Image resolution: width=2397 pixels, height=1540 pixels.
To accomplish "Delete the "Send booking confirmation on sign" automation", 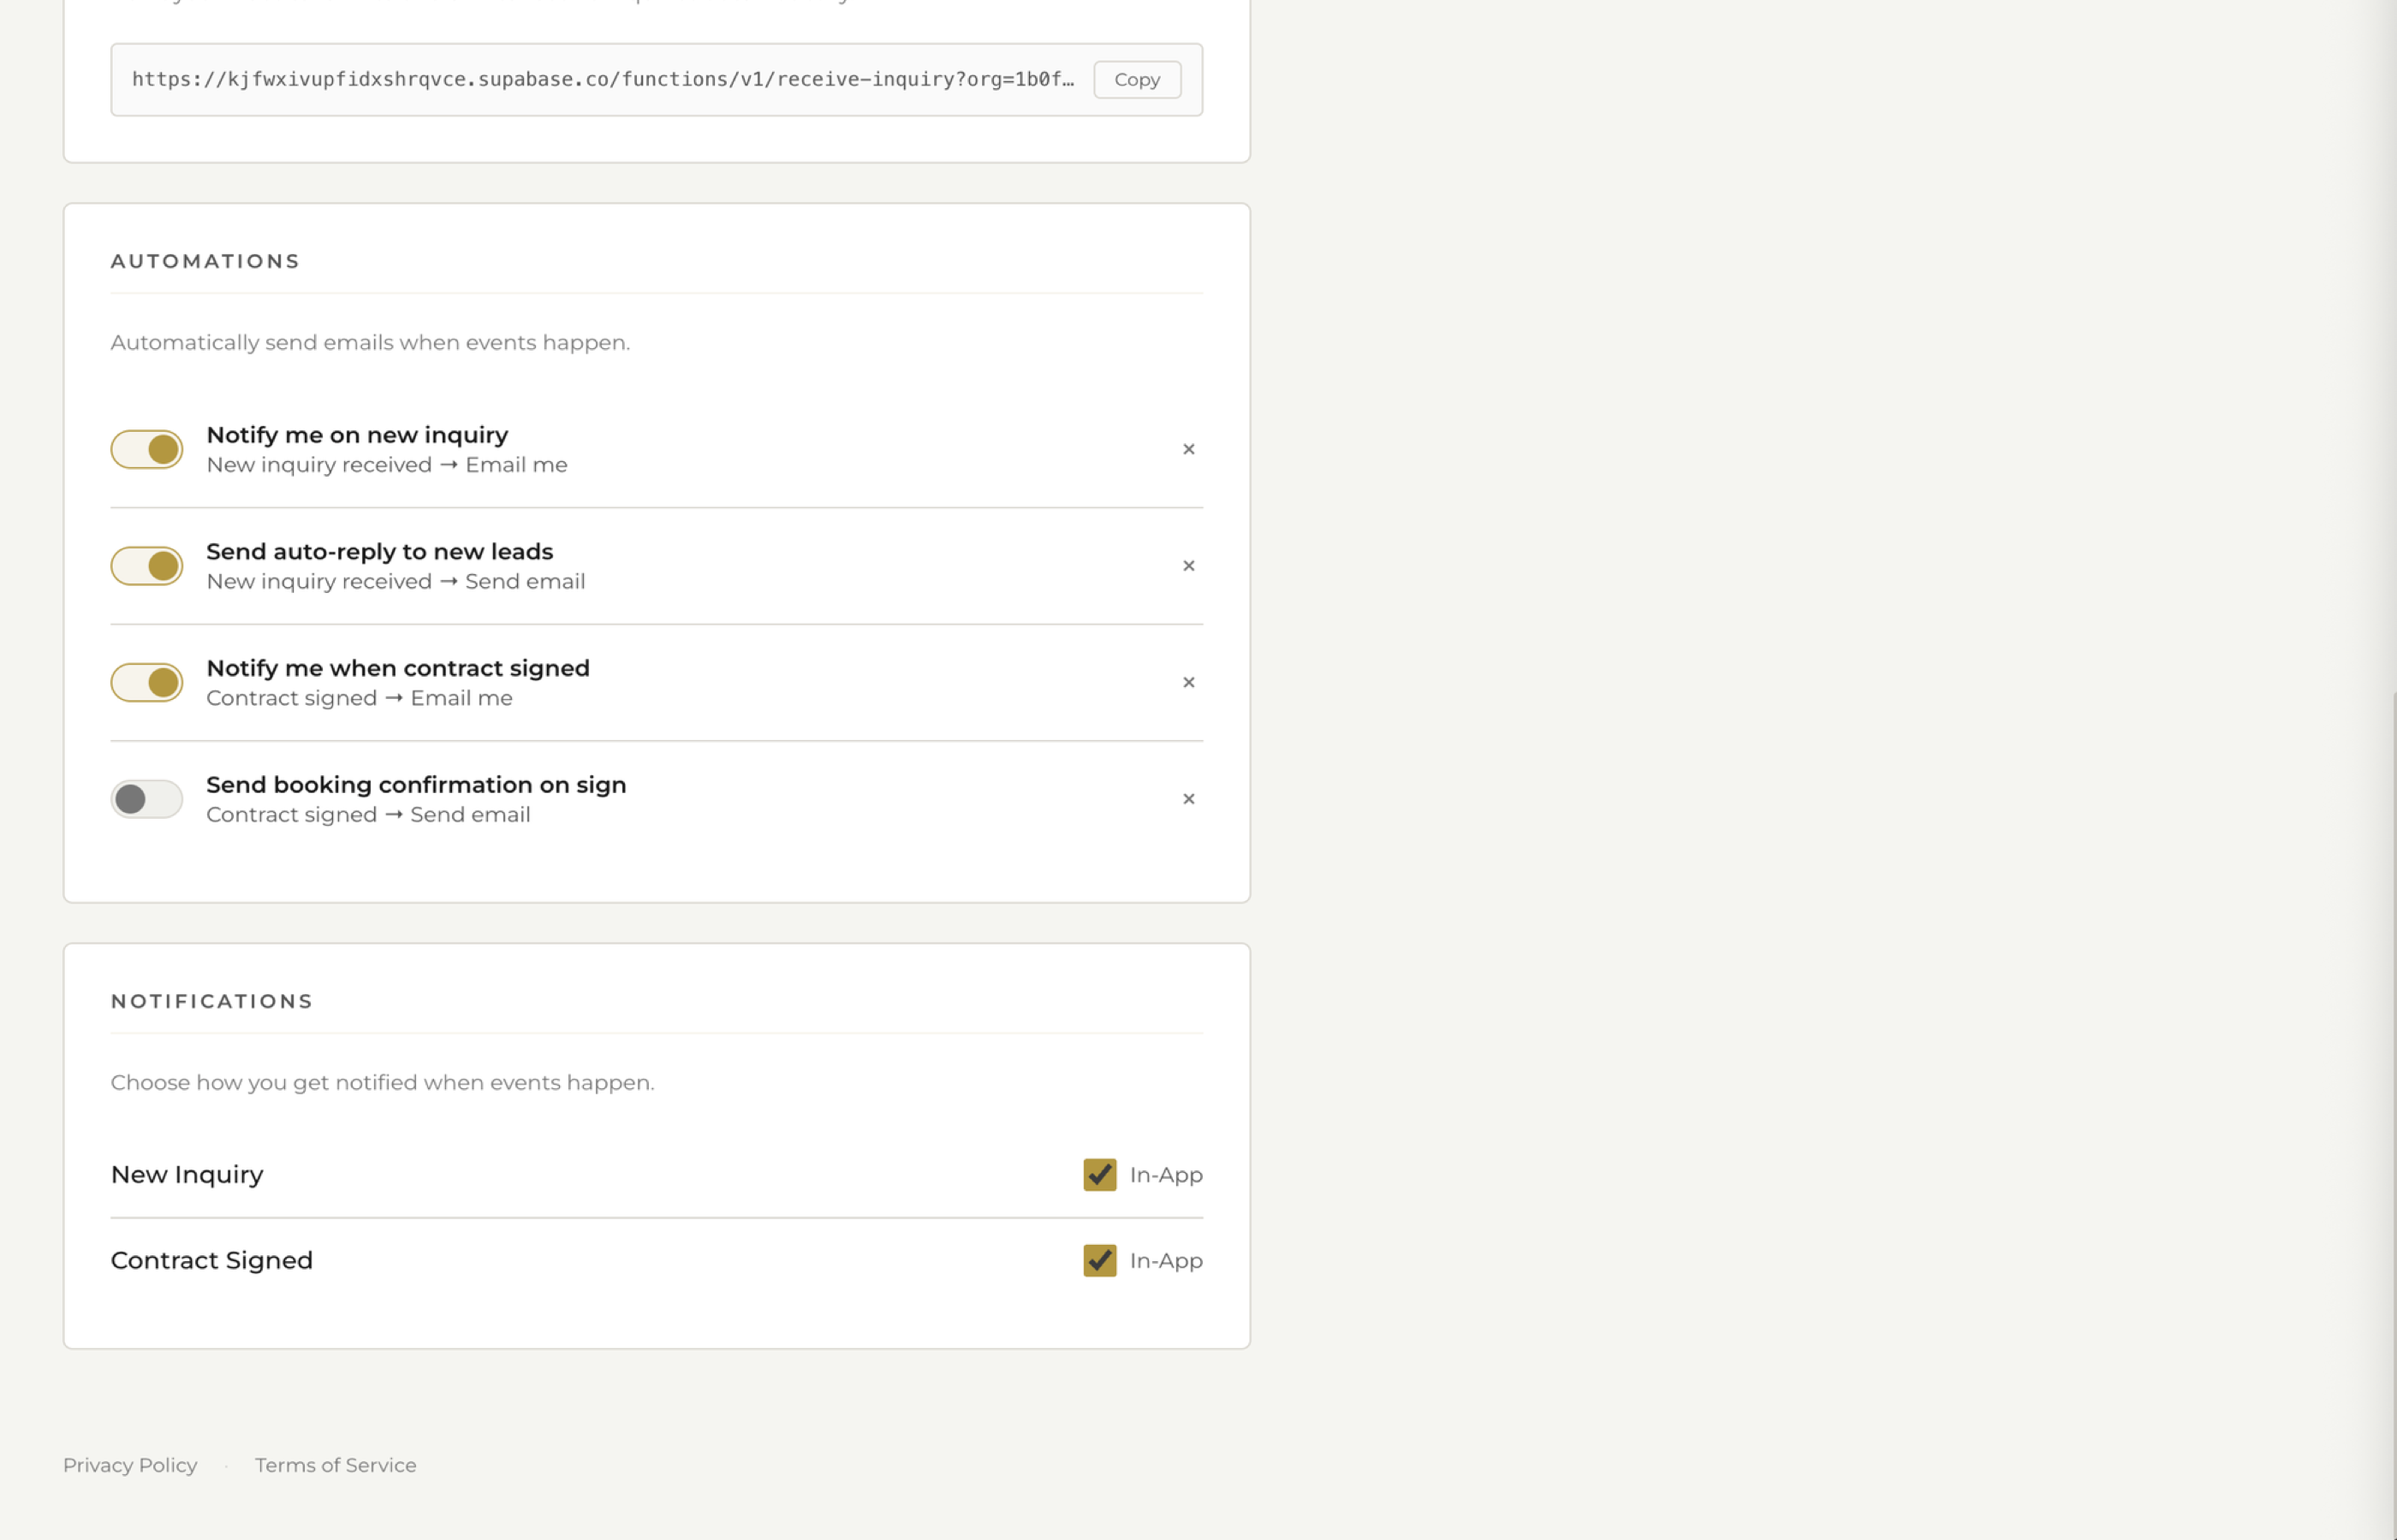I will 1188,798.
